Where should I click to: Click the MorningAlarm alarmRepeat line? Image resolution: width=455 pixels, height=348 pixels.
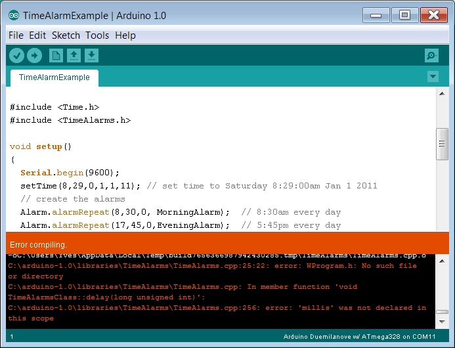pyautogui.click(x=125, y=212)
